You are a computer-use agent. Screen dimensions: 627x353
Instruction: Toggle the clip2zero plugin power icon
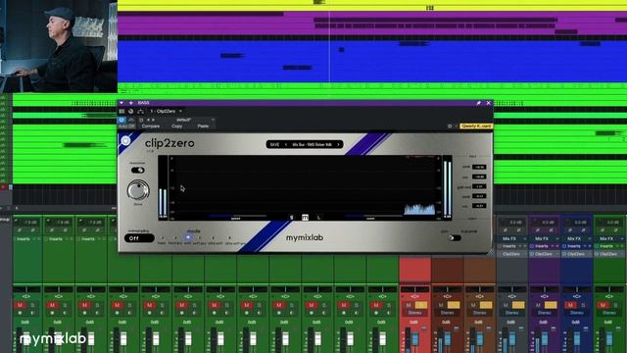point(125,141)
